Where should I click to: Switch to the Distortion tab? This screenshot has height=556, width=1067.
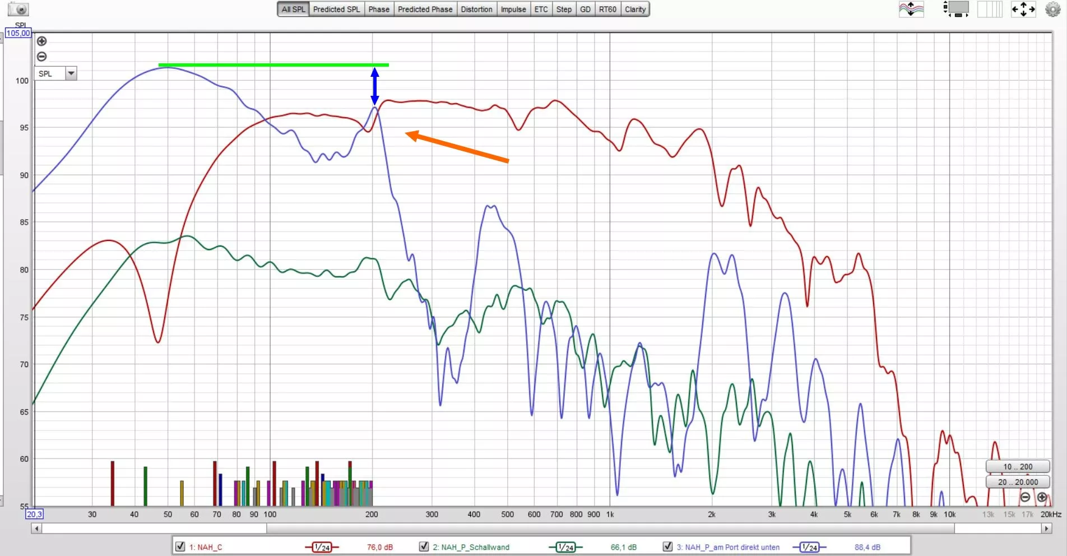pos(476,10)
